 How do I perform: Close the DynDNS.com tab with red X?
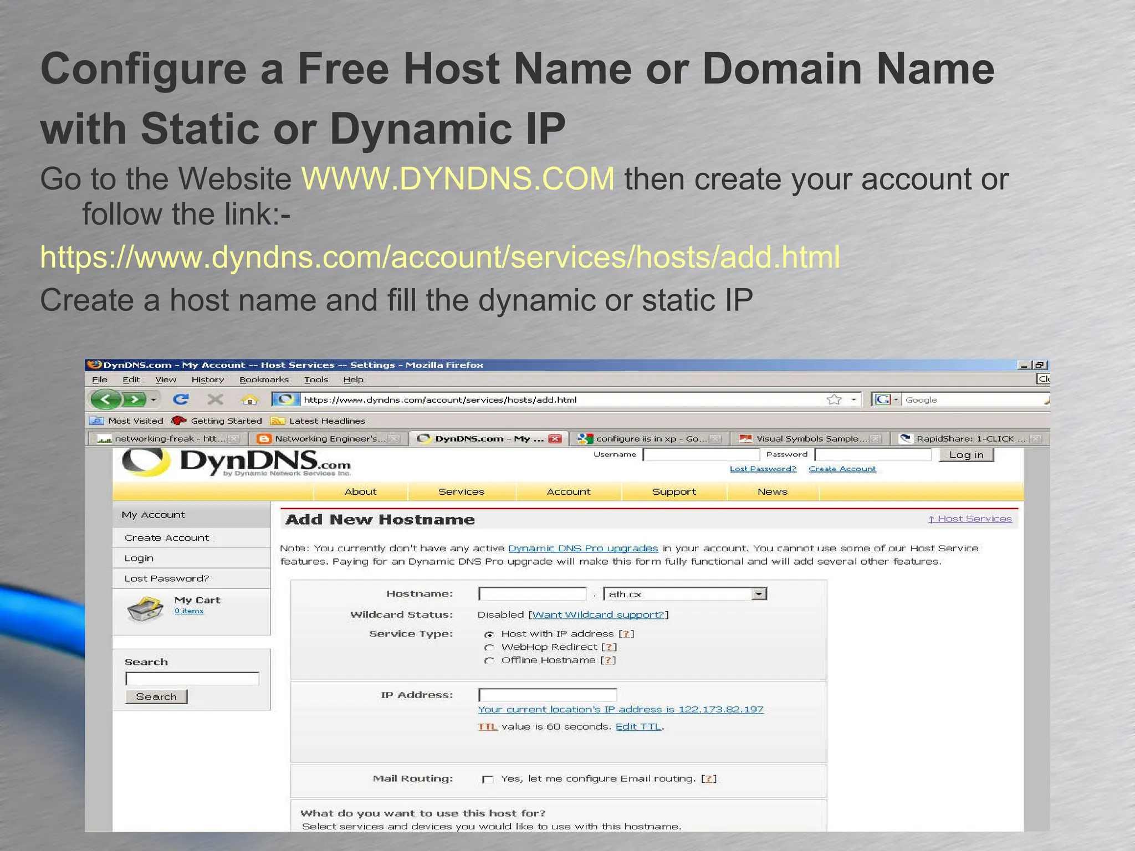click(x=555, y=439)
